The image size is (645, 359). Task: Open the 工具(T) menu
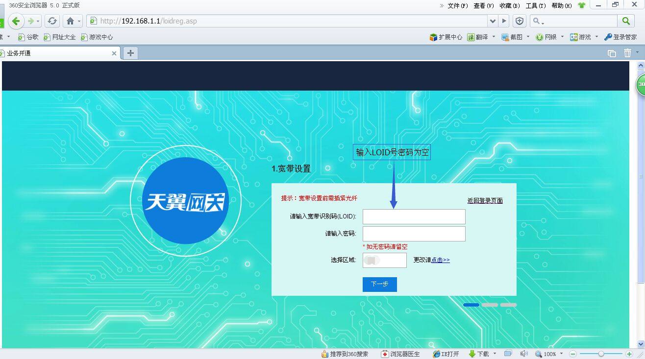pos(536,6)
